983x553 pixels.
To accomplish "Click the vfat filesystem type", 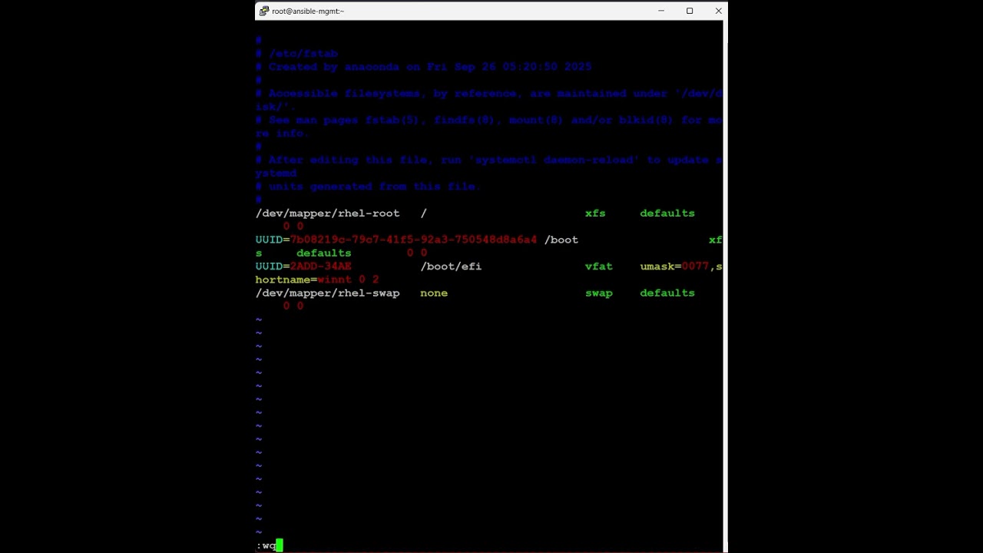I will pyautogui.click(x=599, y=267).
